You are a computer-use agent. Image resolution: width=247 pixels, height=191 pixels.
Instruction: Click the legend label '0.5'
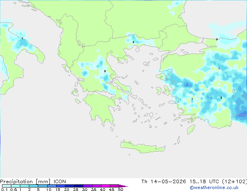coord(14,189)
